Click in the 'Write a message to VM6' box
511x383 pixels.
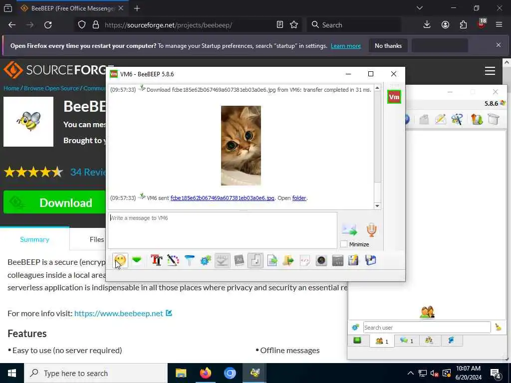tap(222, 230)
